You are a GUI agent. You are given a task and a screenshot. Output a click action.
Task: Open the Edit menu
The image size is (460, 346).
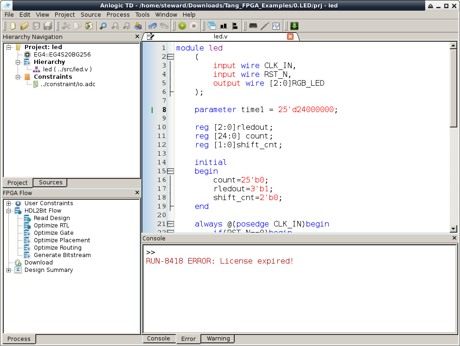point(25,15)
